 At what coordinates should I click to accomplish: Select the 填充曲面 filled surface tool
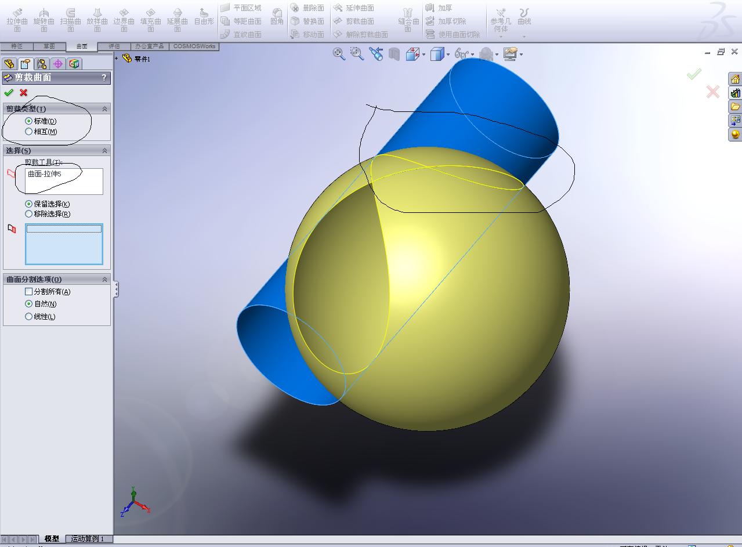(x=151, y=20)
